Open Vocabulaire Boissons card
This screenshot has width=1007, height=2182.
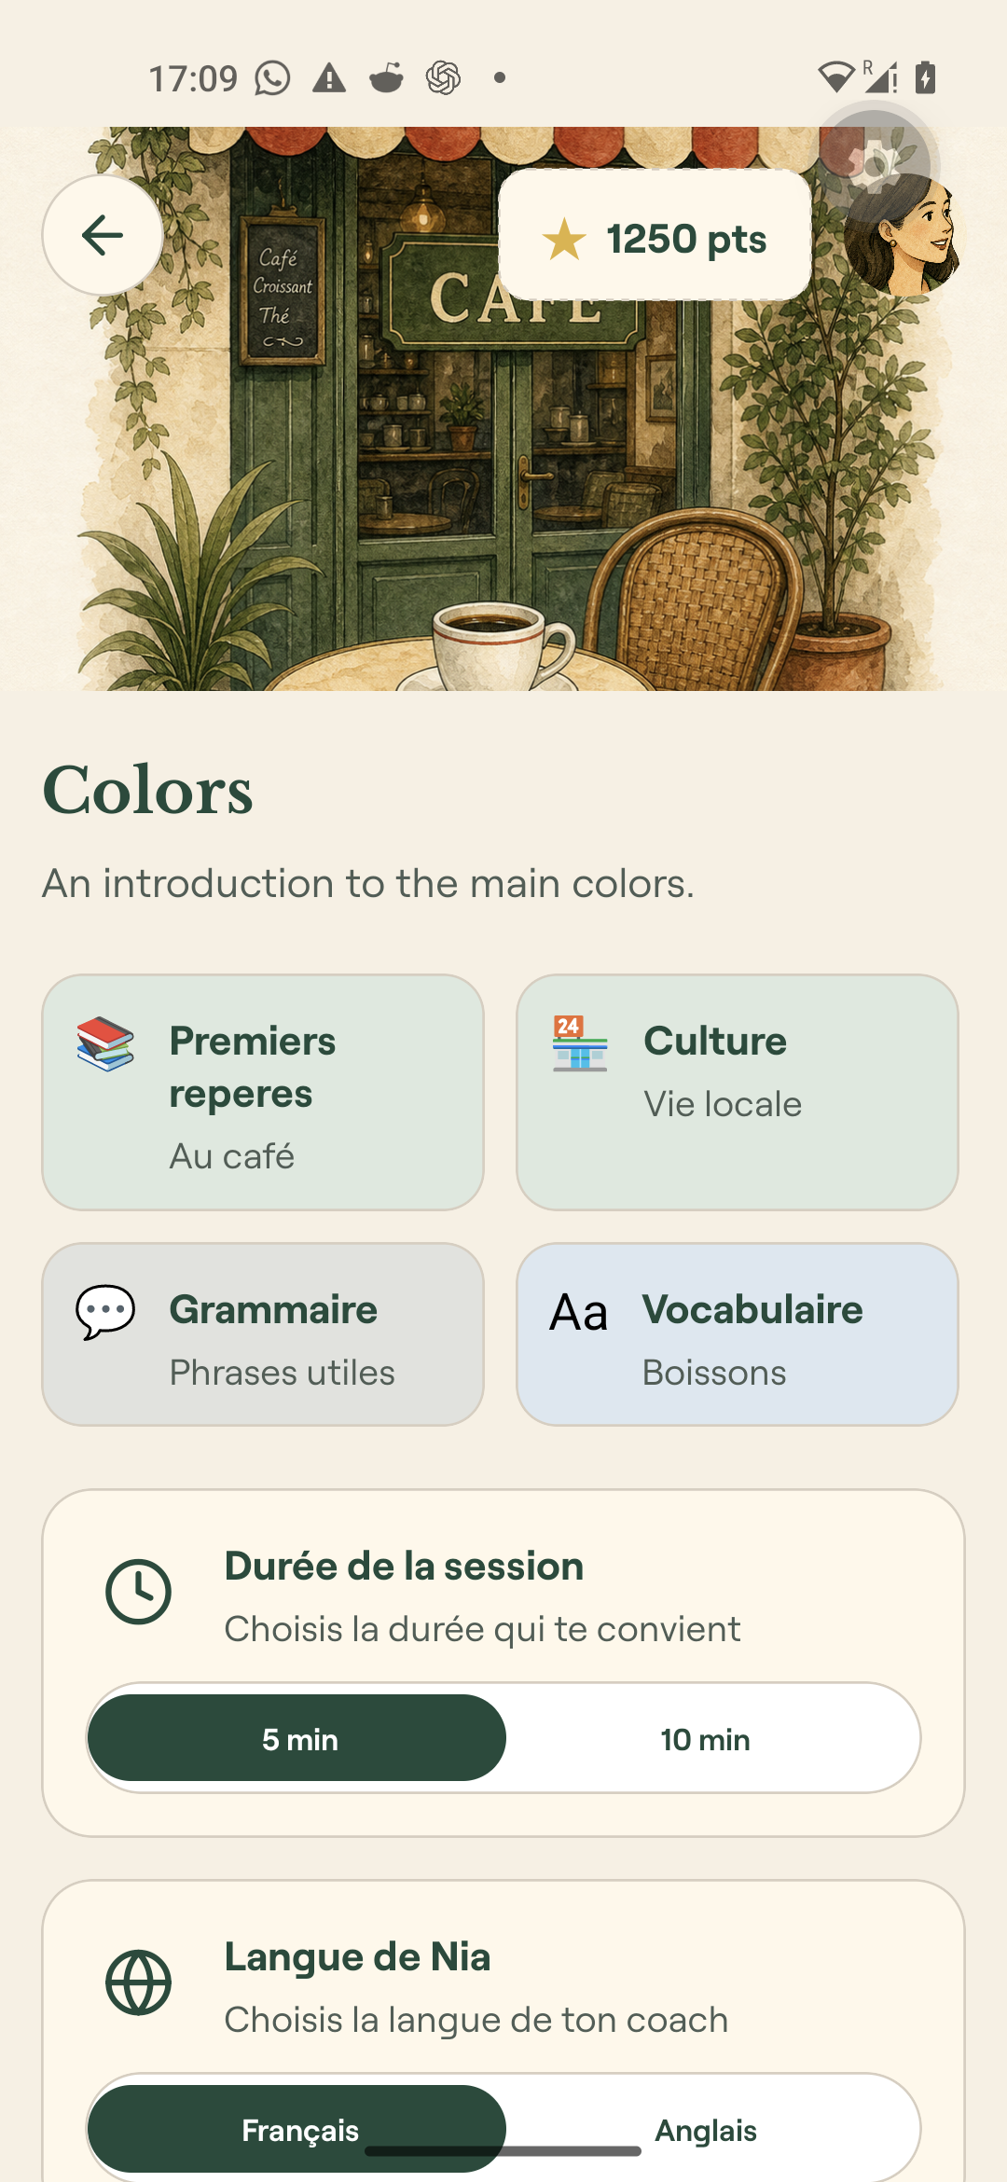pos(738,1334)
